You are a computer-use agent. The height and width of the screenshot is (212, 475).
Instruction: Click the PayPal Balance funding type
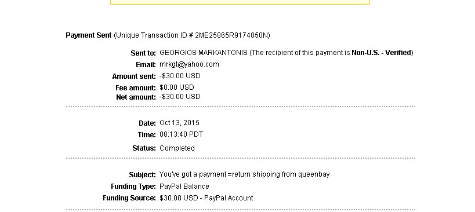[x=184, y=187]
